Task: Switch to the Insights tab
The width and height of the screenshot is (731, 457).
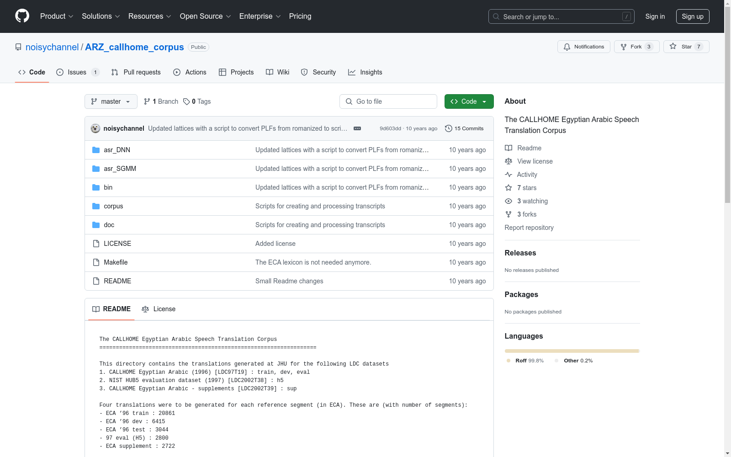Action: click(365, 72)
